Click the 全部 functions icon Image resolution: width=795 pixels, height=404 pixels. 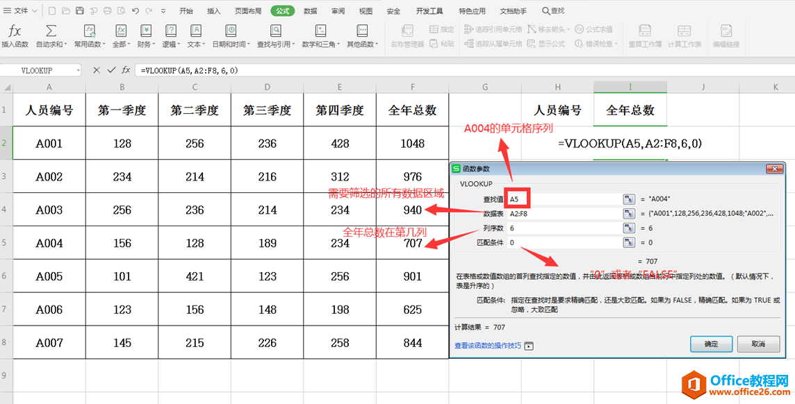[121, 31]
